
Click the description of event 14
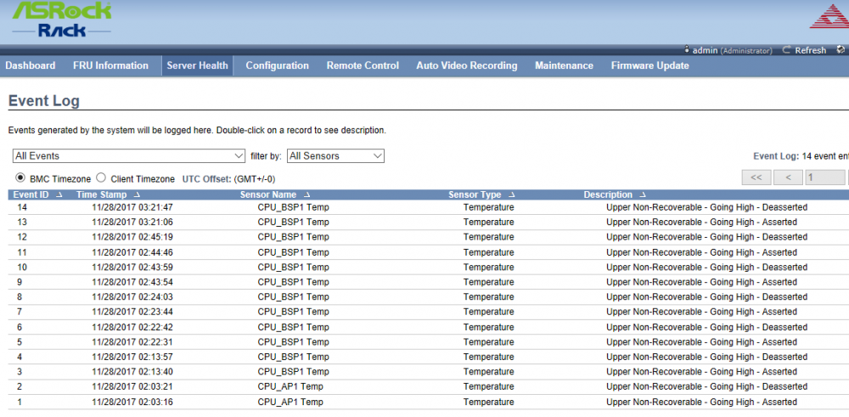click(x=706, y=207)
